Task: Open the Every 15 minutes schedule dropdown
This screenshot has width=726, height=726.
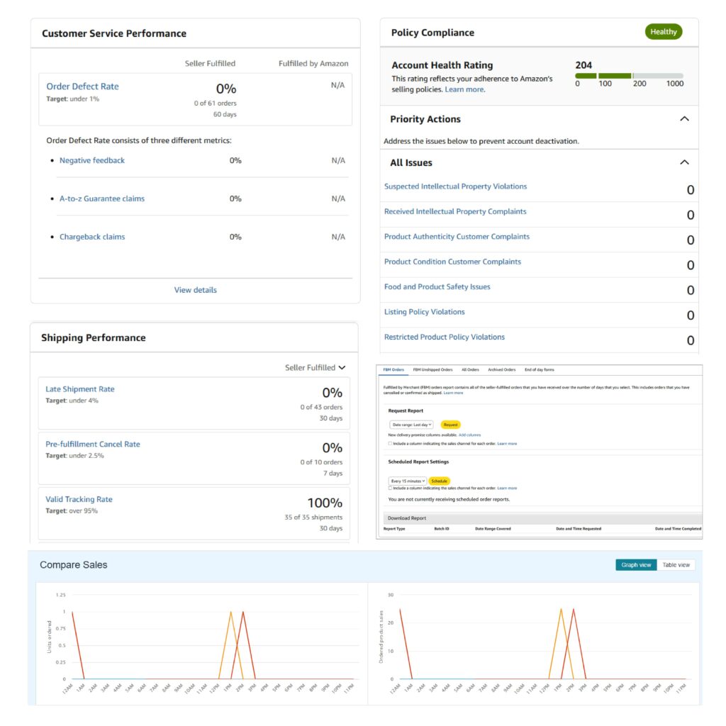Action: (x=408, y=481)
